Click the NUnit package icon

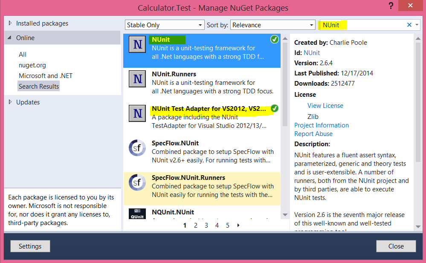[x=137, y=45]
